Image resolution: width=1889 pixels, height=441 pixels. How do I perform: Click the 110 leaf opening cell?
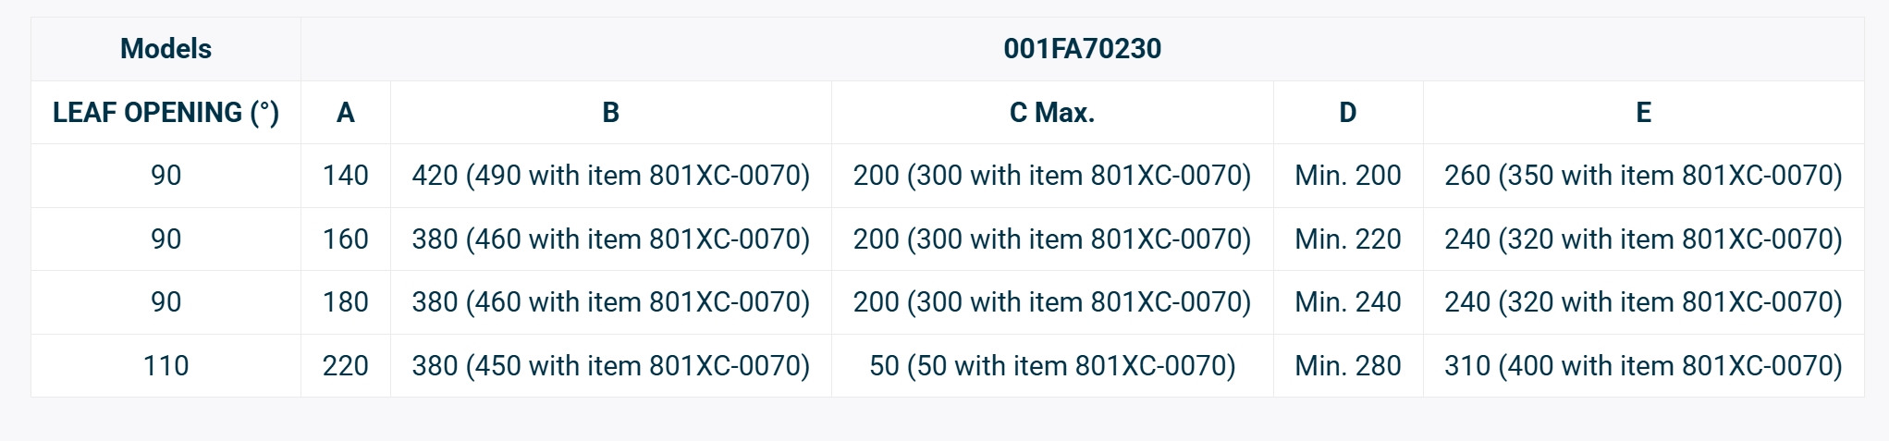166,366
